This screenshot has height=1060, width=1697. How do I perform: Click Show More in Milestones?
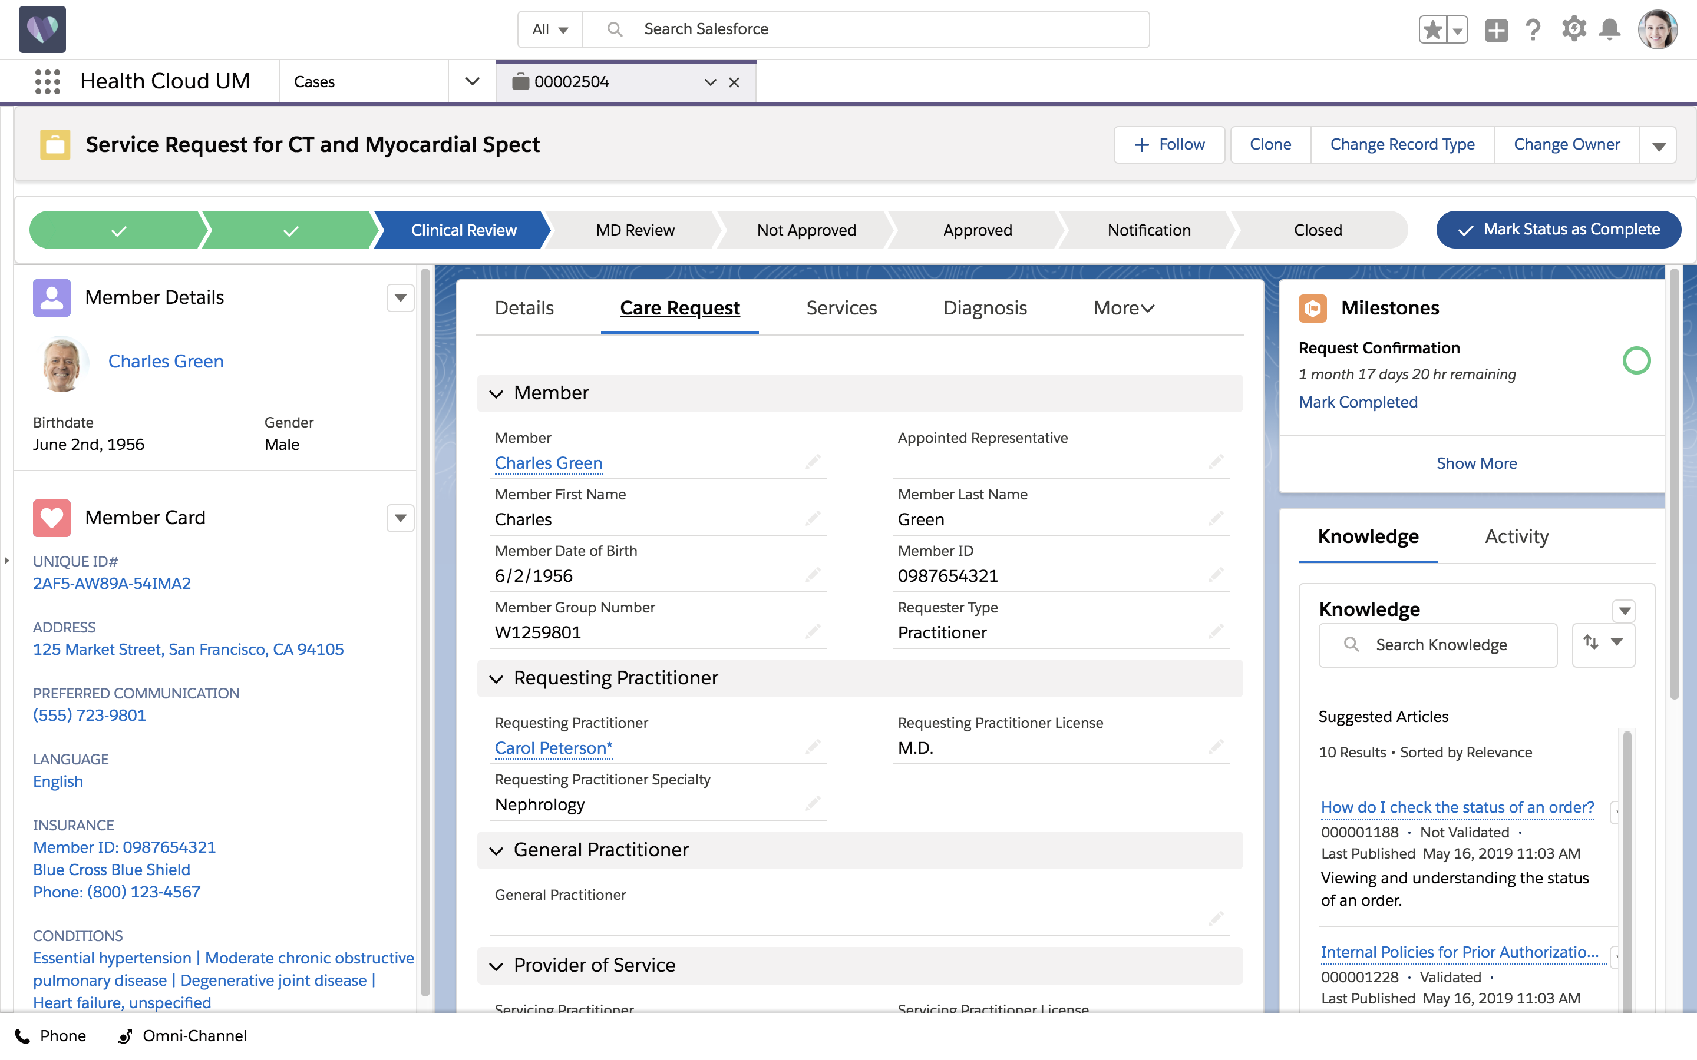1476,463
